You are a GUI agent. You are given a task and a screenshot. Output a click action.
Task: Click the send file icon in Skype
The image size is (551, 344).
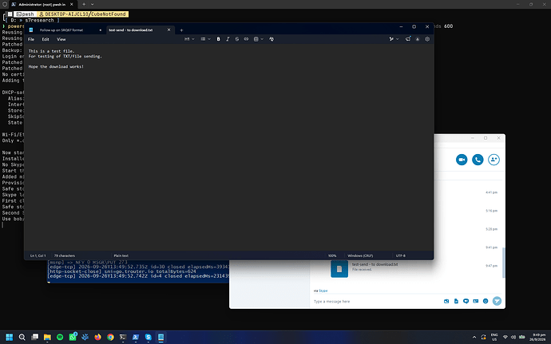coord(456,301)
